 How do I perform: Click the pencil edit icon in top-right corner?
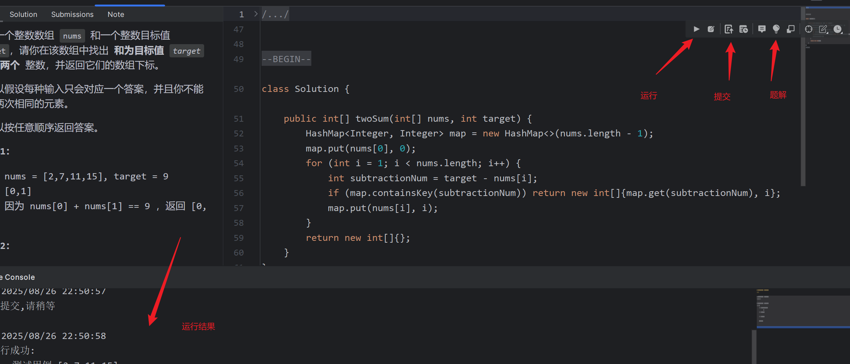823,29
